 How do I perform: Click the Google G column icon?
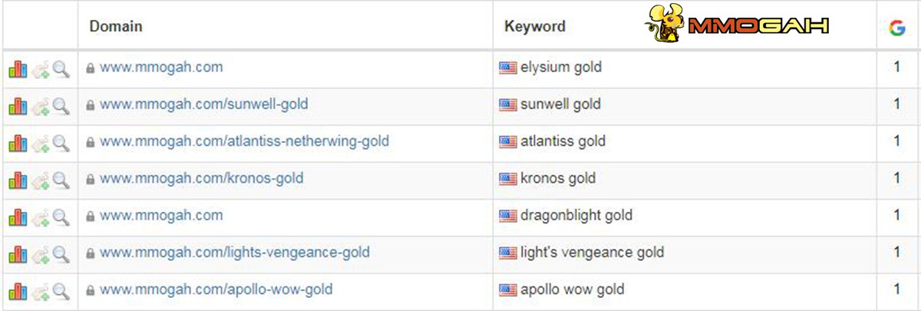click(896, 27)
